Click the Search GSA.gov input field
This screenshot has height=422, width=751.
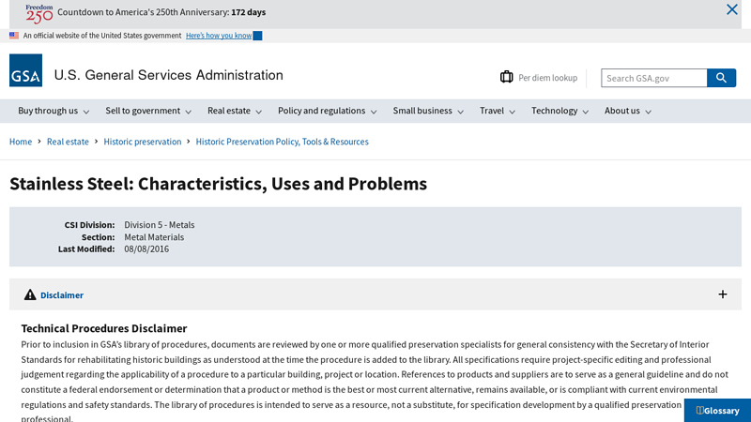coord(653,78)
